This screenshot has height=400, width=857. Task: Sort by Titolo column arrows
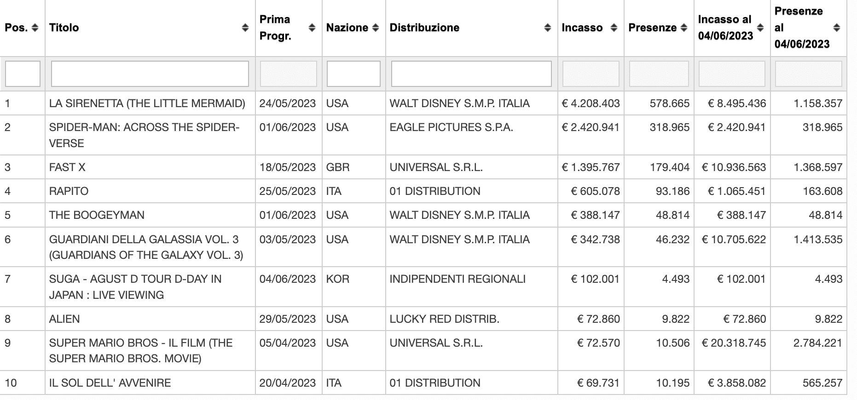(245, 28)
